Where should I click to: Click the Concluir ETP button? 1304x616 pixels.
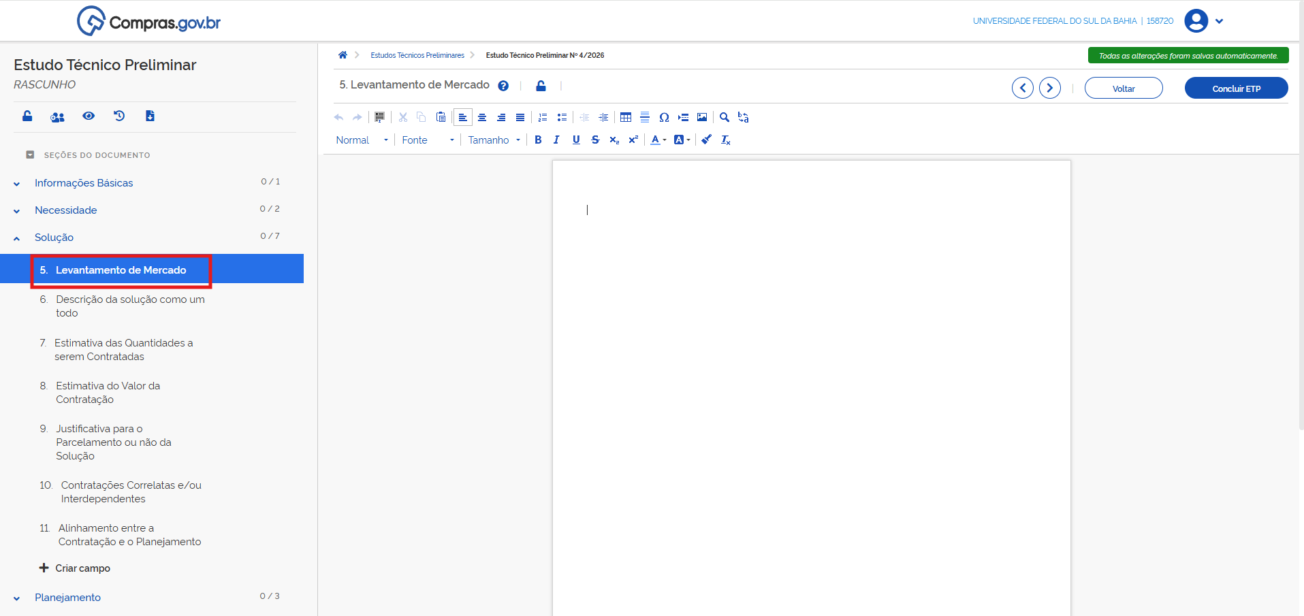click(x=1236, y=88)
